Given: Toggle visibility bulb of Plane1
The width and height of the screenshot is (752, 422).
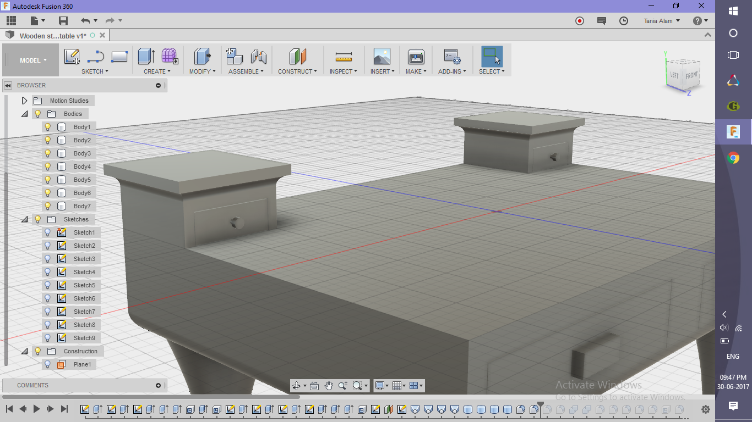Looking at the screenshot, I should 48,364.
